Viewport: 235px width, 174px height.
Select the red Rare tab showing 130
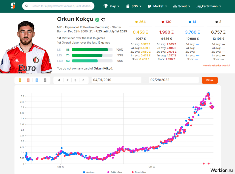point(166,22)
